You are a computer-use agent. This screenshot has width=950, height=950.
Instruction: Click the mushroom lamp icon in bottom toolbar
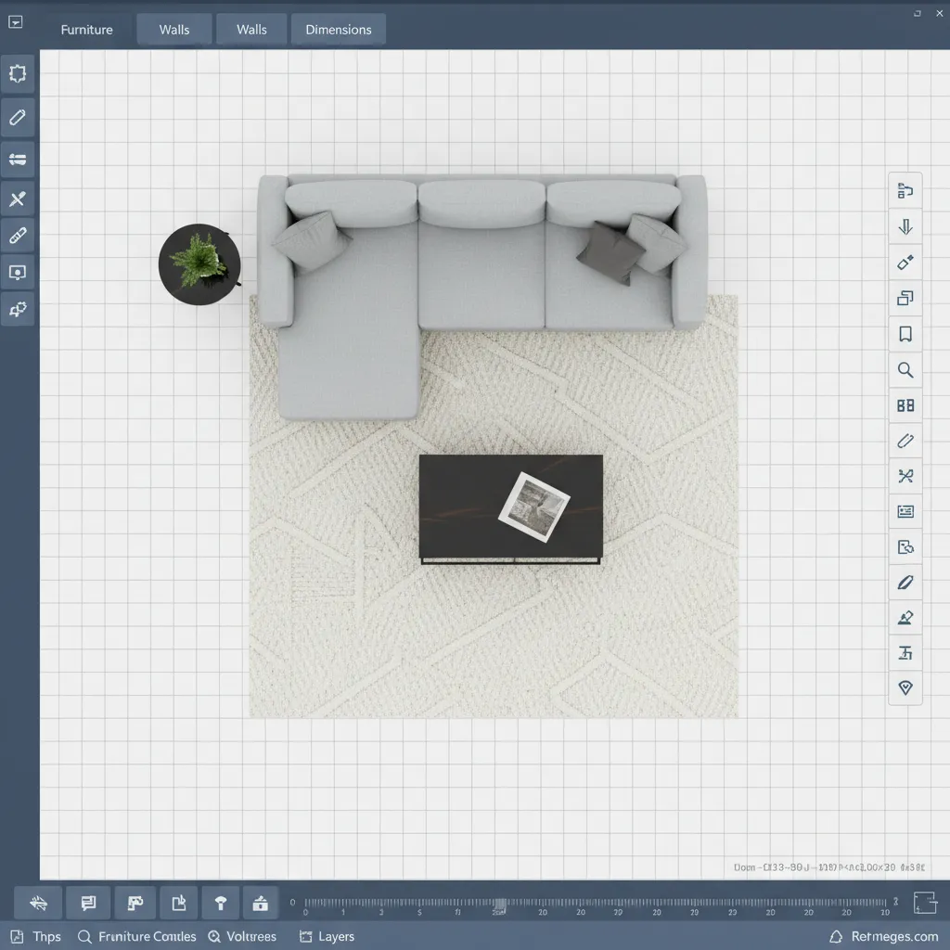(221, 904)
